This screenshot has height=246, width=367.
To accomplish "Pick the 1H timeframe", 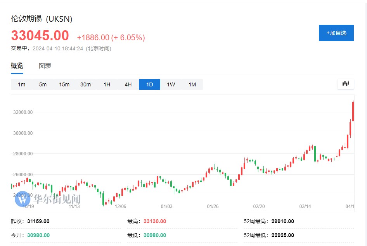I will click(107, 84).
